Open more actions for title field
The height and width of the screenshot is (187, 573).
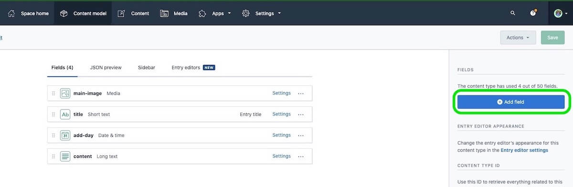301,114
